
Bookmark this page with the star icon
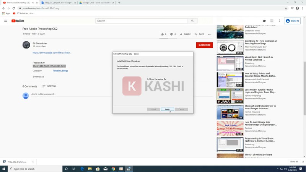click(x=286, y=8)
